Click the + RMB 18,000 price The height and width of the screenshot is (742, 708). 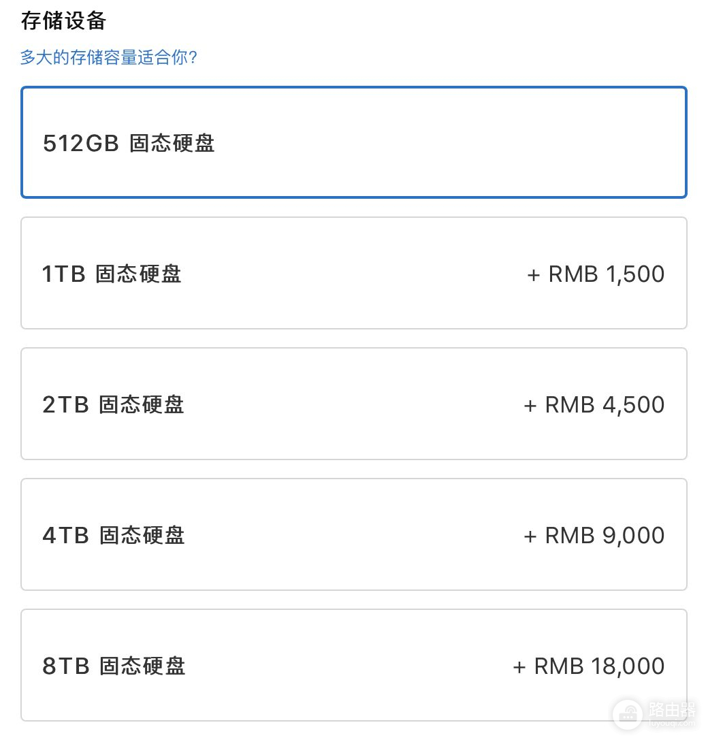tap(588, 666)
